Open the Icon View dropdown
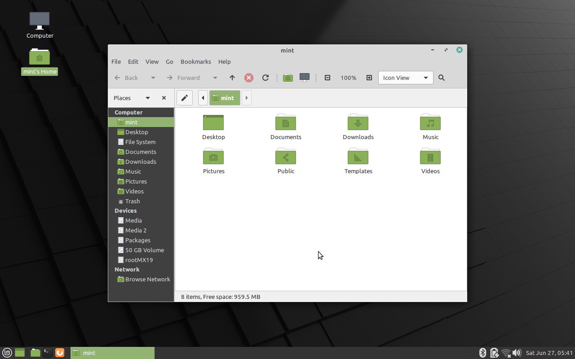This screenshot has height=359, width=575. (405, 78)
